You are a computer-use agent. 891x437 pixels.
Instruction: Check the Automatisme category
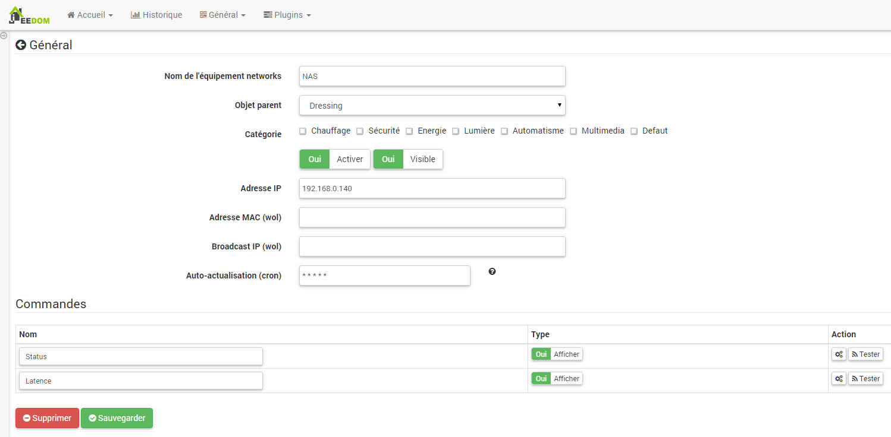(504, 131)
